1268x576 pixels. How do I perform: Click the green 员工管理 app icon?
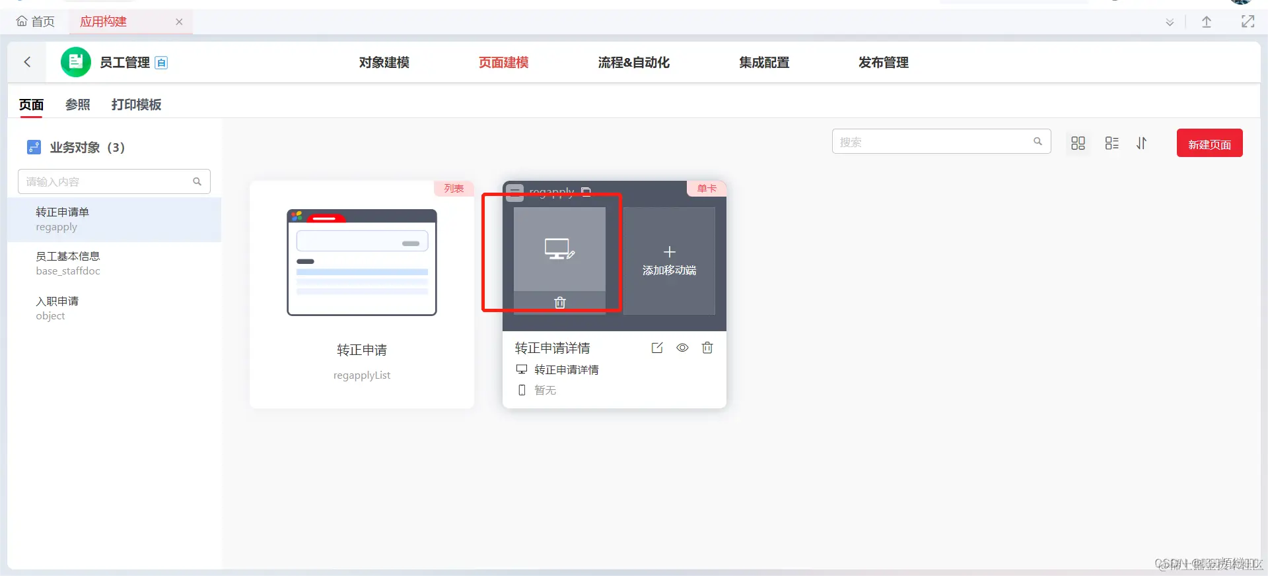click(x=76, y=62)
